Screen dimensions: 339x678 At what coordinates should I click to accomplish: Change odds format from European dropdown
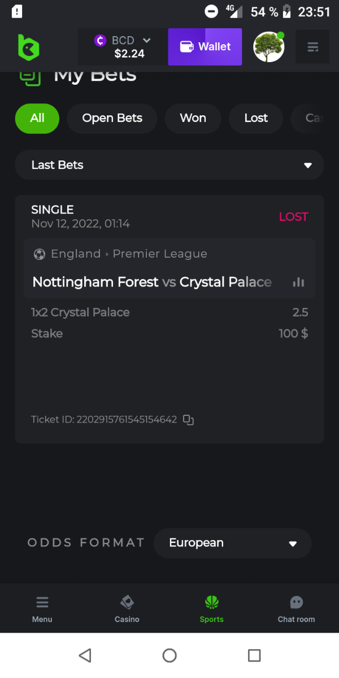tap(232, 543)
